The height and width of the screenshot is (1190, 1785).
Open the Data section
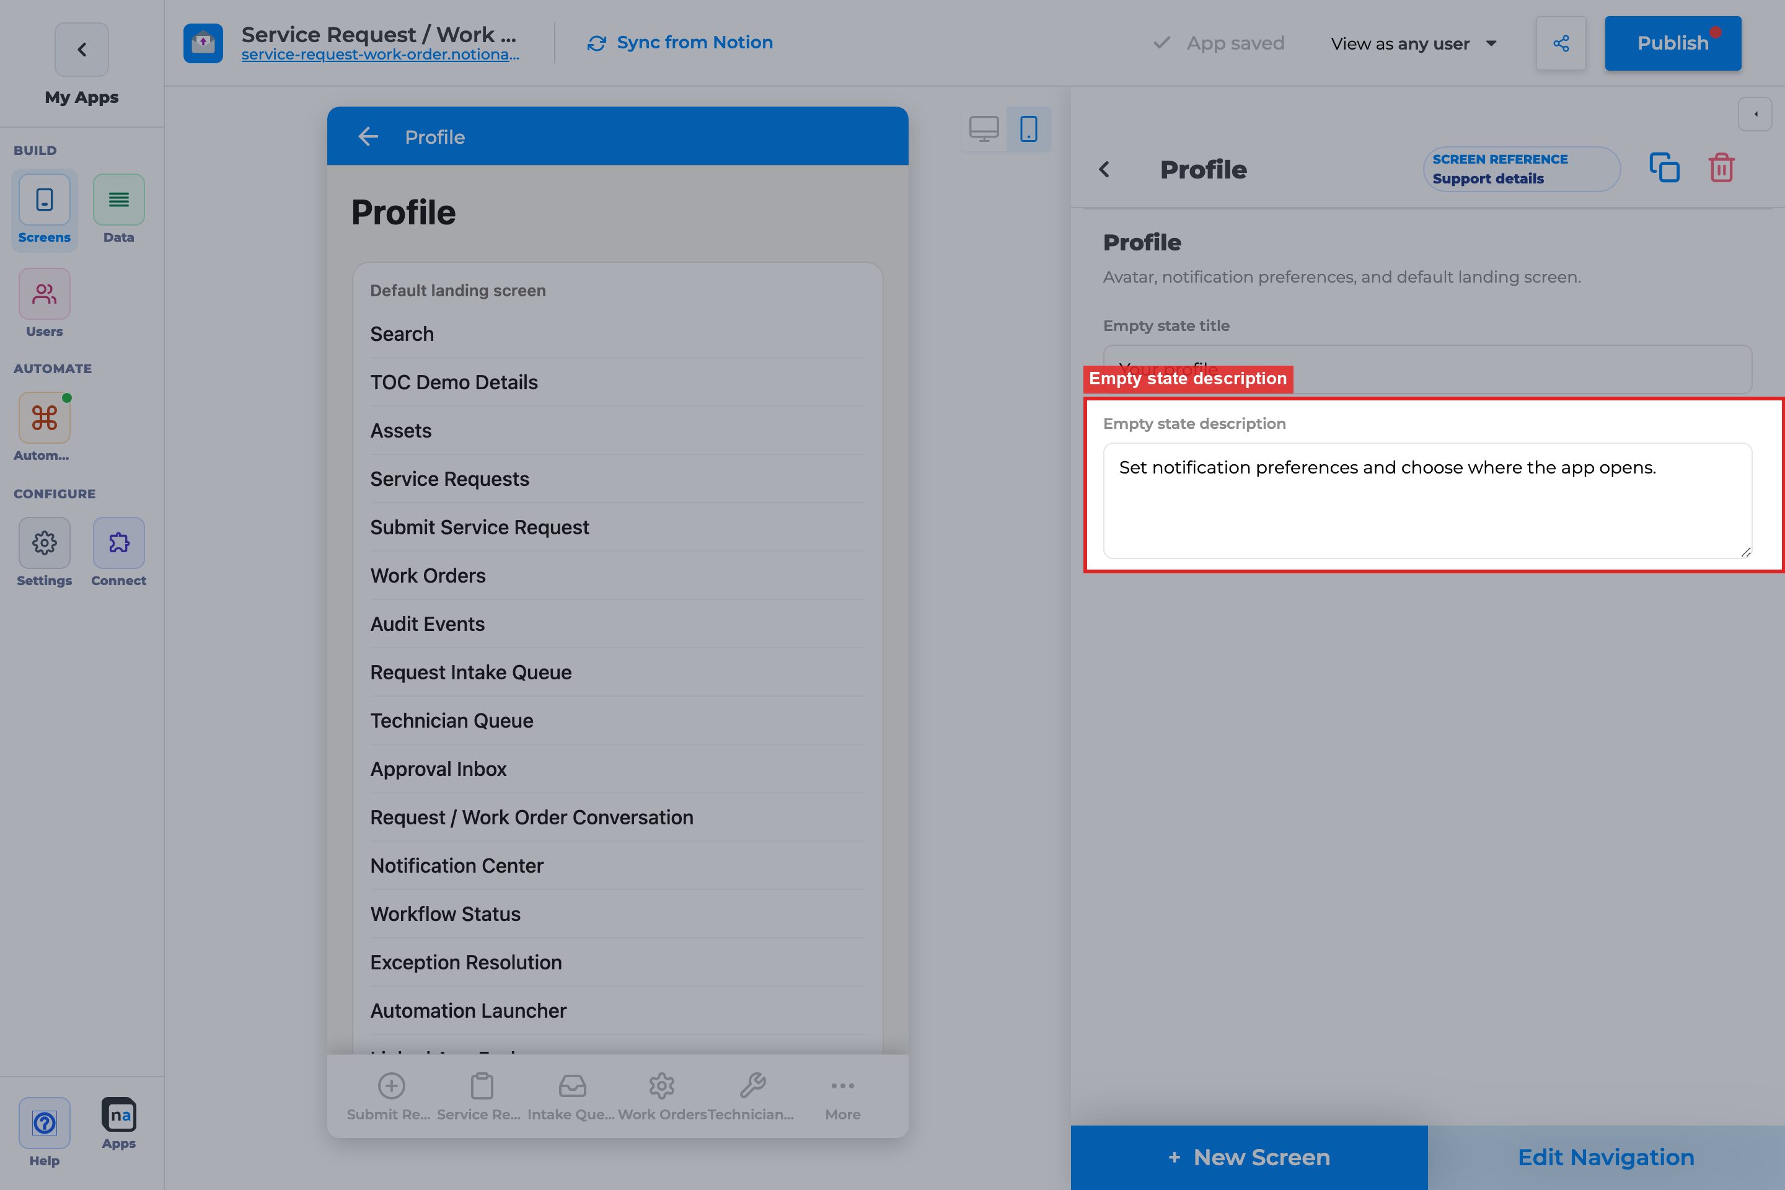(x=118, y=209)
